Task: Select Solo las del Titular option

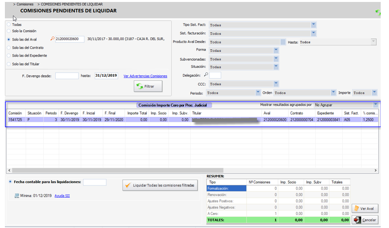Action: 9,64
